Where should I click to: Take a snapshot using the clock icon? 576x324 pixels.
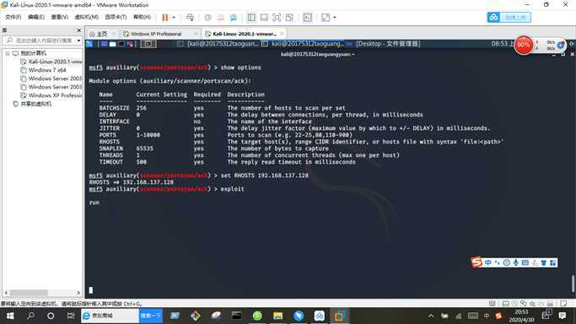(208, 17)
